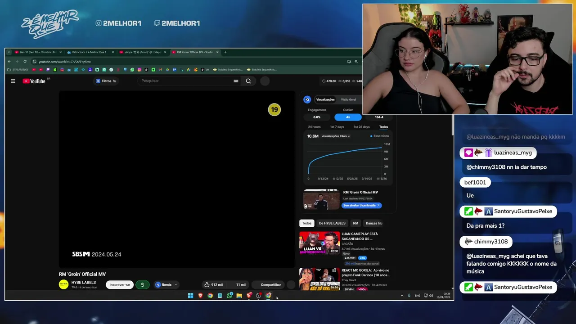Image resolution: width=576 pixels, height=324 pixels.
Task: Click the magnifier search button
Action: [x=248, y=81]
